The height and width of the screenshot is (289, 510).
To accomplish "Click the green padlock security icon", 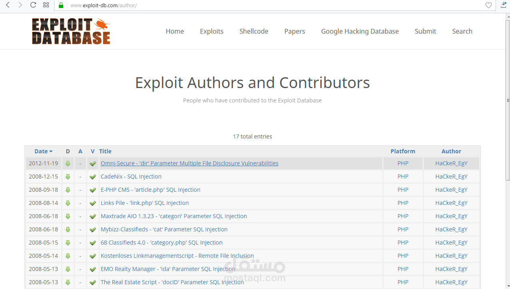I will click(x=61, y=5).
